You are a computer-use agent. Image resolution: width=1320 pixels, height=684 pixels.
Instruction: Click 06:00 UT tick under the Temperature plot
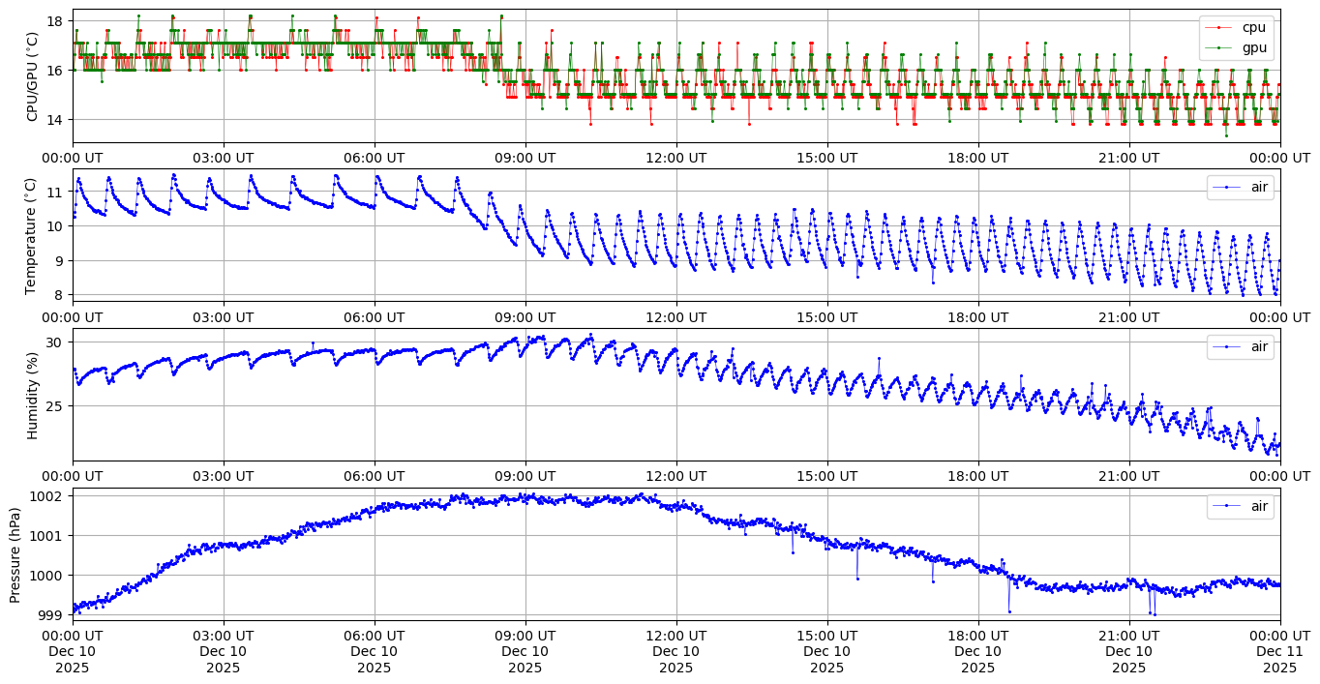tap(375, 316)
